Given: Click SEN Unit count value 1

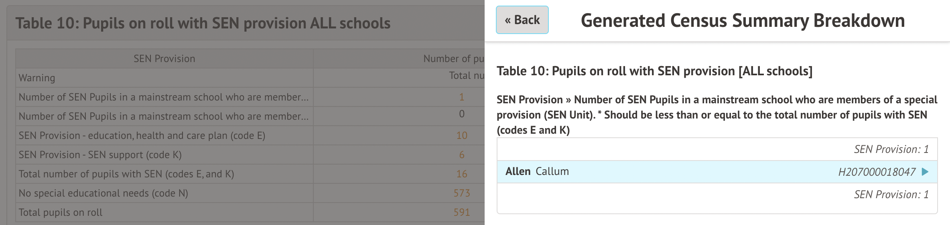Looking at the screenshot, I should pos(461,97).
